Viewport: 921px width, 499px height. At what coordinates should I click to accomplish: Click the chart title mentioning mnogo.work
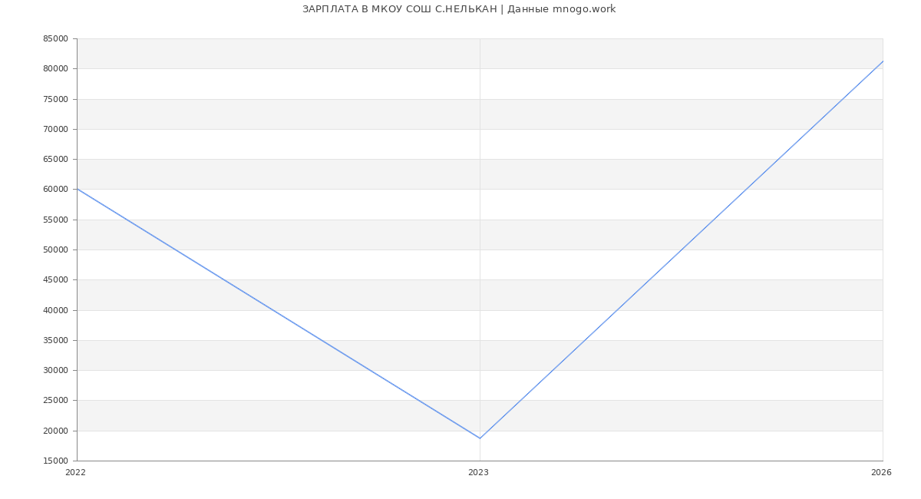click(x=459, y=9)
